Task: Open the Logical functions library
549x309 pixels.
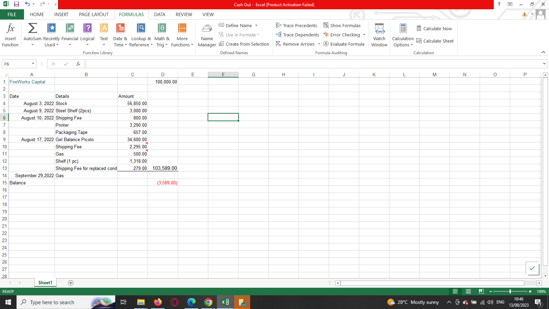Action: pos(87,28)
